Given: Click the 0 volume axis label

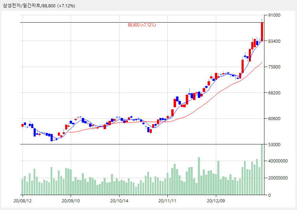Looking at the screenshot, I should [x=270, y=195].
